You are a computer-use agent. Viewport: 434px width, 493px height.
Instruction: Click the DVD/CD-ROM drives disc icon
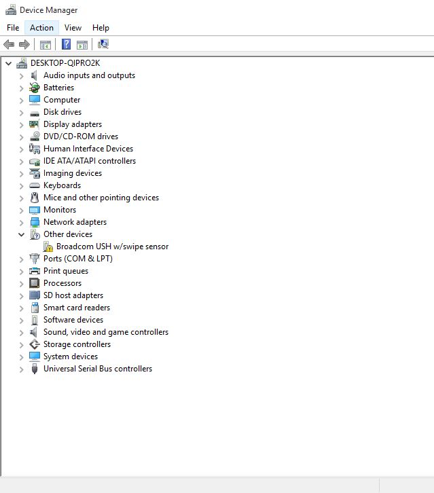[35, 136]
